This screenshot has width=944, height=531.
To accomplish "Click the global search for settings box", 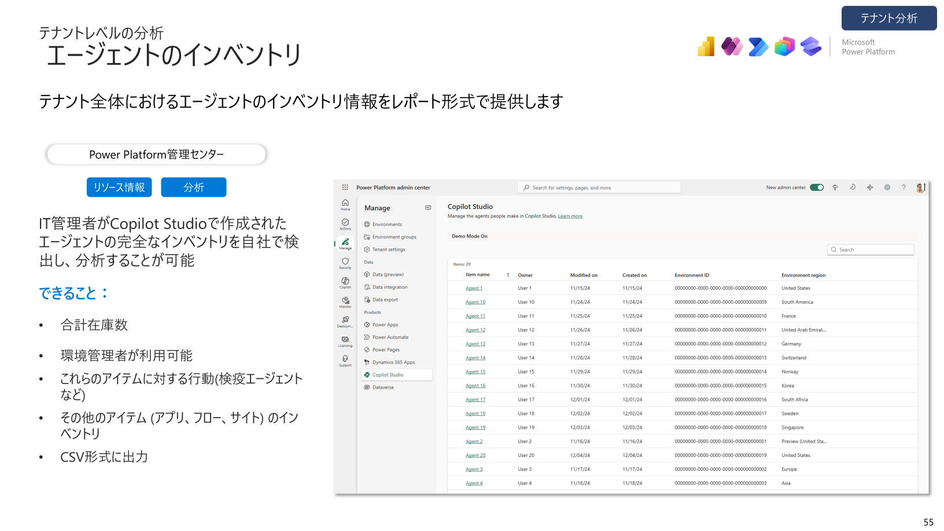I will tap(599, 187).
